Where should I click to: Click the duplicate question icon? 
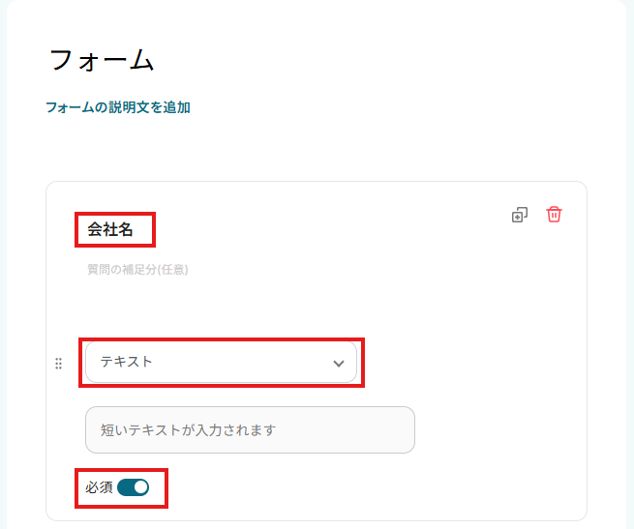coord(520,215)
